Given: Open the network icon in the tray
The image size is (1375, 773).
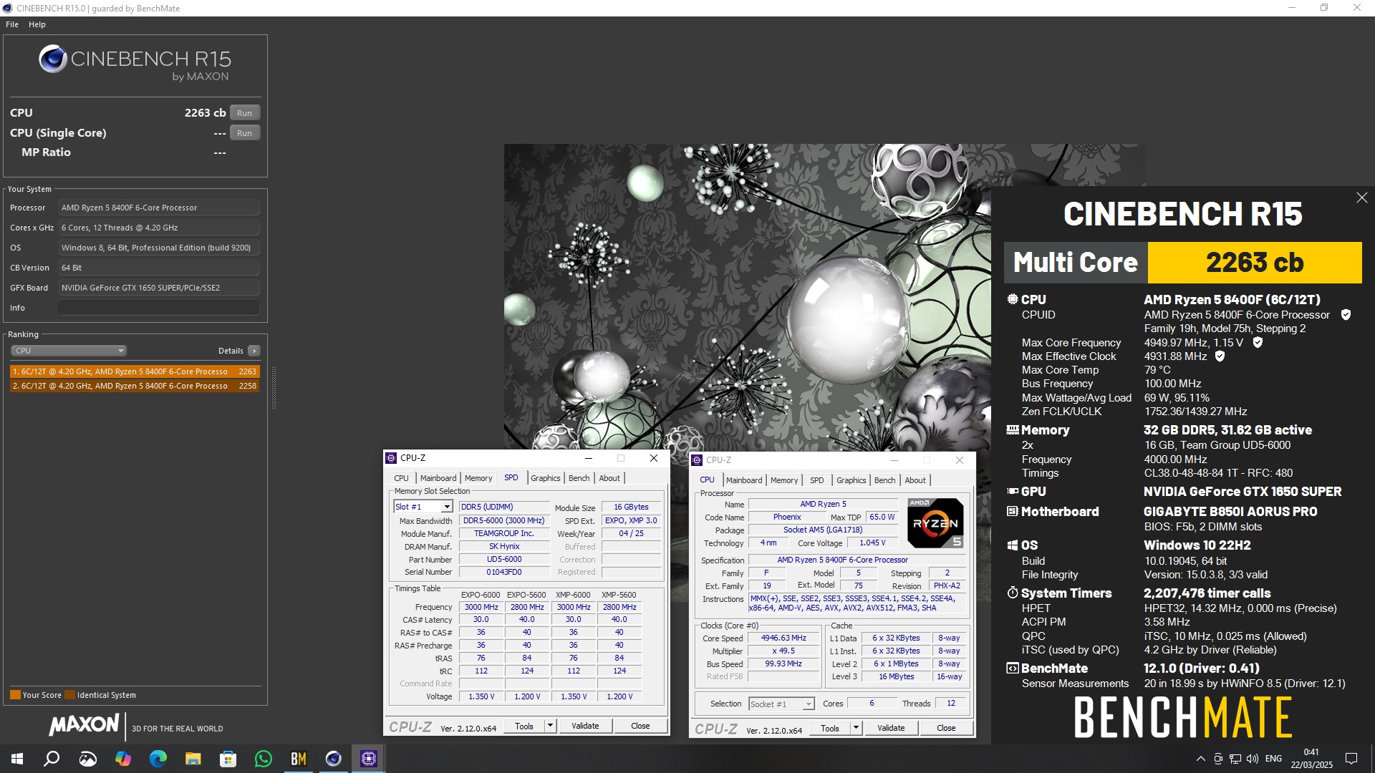Looking at the screenshot, I should tap(1235, 759).
